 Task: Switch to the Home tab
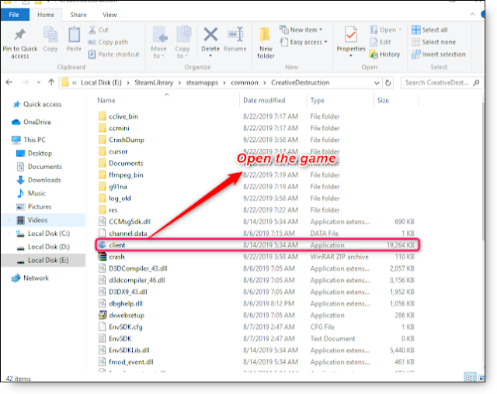pyautogui.click(x=46, y=15)
